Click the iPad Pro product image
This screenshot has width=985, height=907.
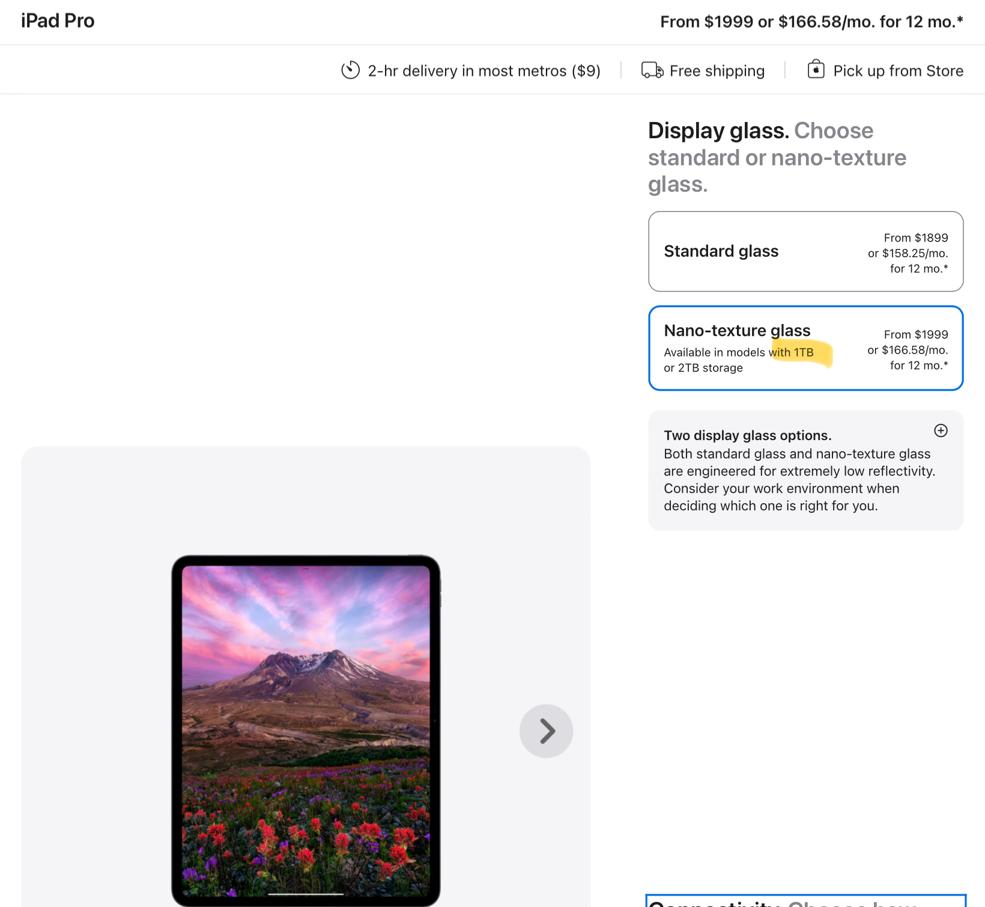coord(306,730)
